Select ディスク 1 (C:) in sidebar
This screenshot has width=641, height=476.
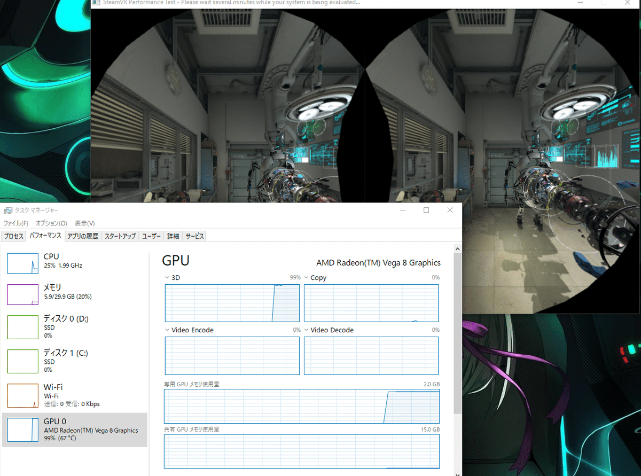pos(75,361)
